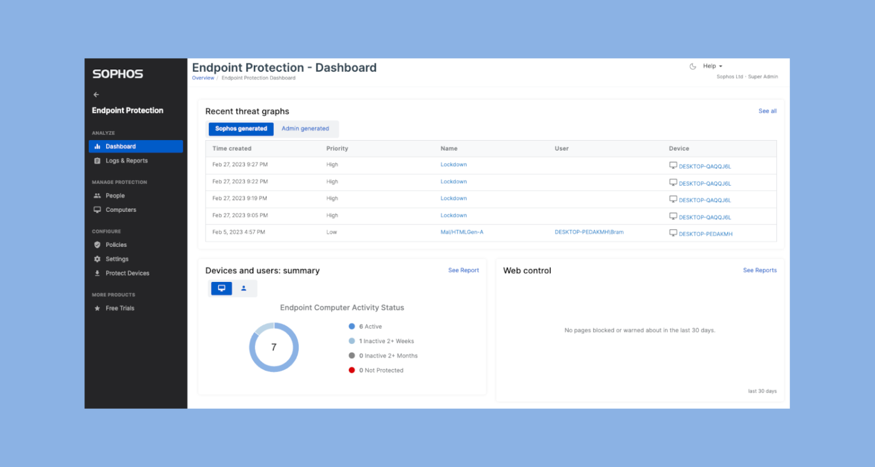Viewport: 875px width, 467px height.
Task: Select the computers view toggle button
Action: [221, 288]
